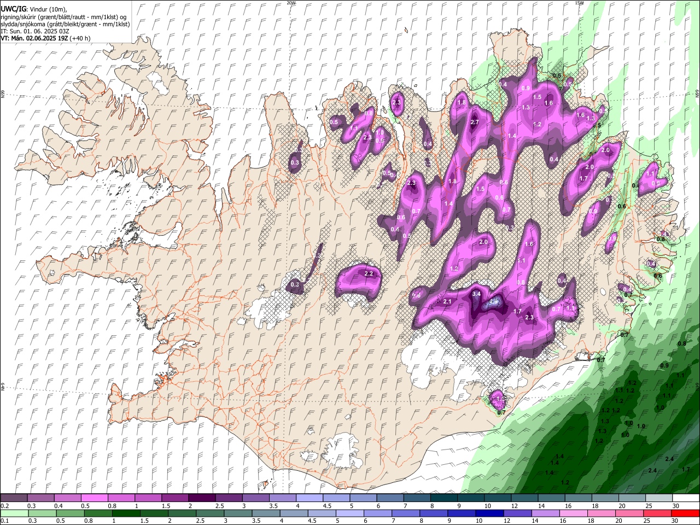Viewport: 700px width, 525px height.
Task: Select the lilac 14 rain legend swatch
Action: pyautogui.click(x=545, y=513)
